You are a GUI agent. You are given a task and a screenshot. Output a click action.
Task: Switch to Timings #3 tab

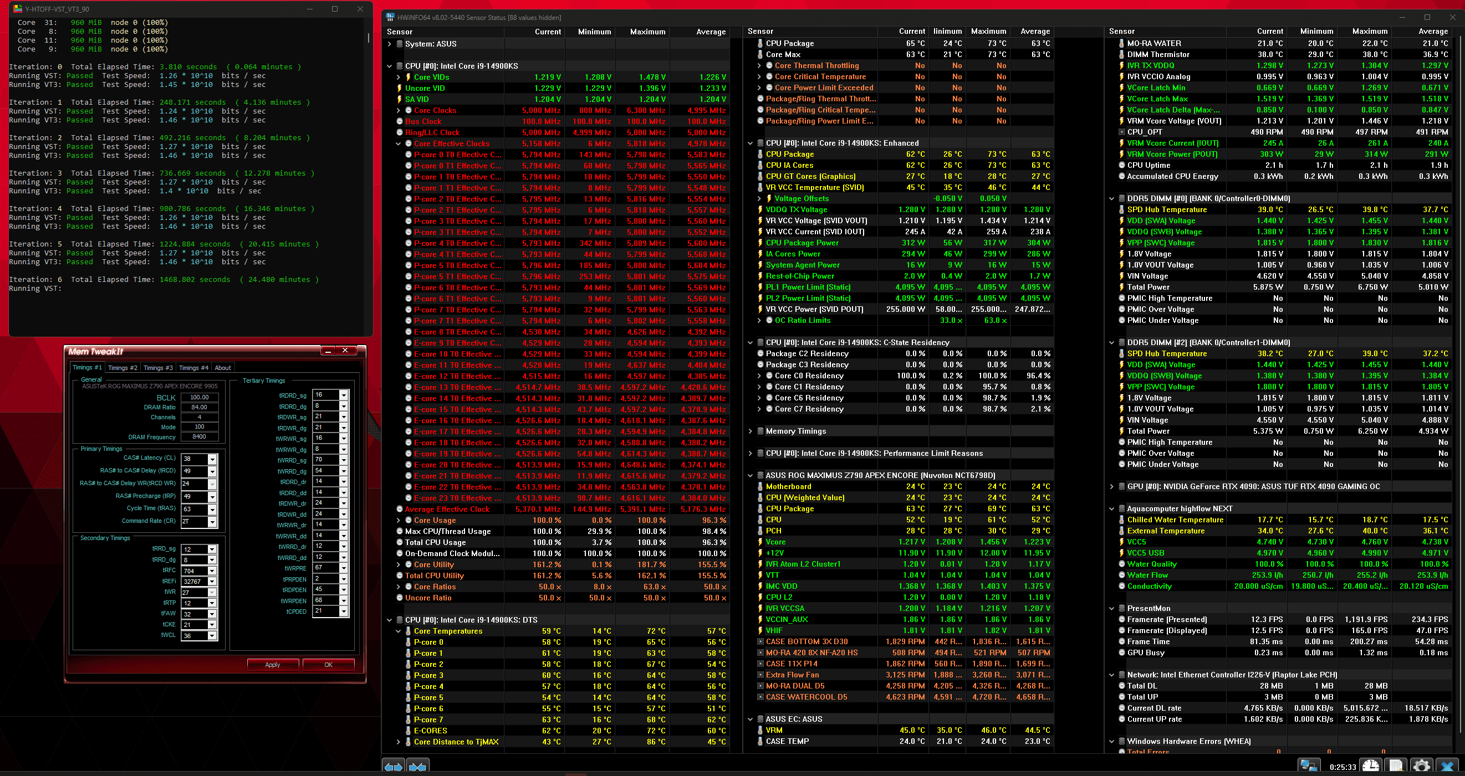(x=157, y=368)
